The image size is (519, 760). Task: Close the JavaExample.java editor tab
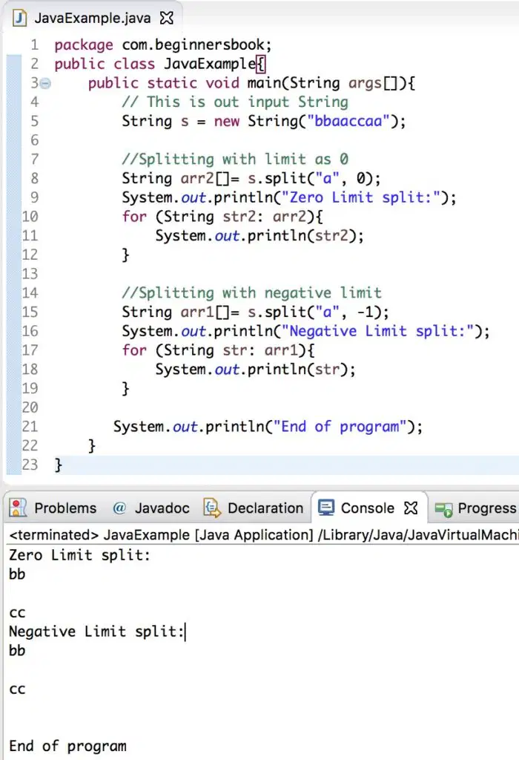(x=167, y=18)
